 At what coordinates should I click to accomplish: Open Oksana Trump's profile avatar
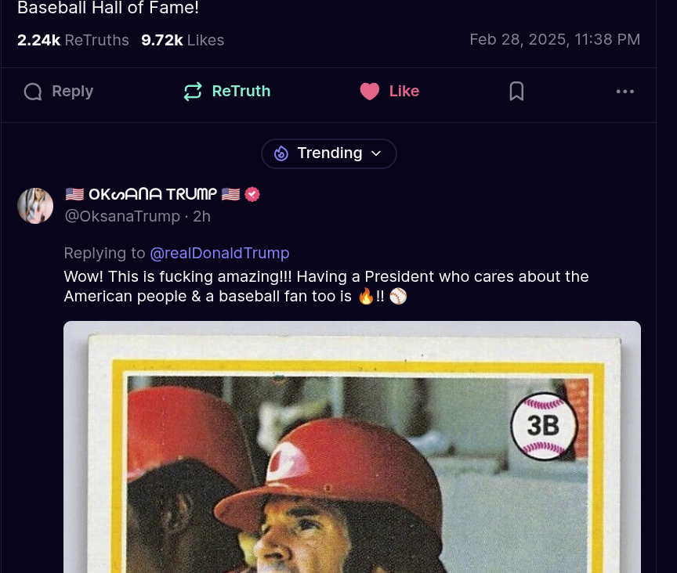tap(35, 206)
